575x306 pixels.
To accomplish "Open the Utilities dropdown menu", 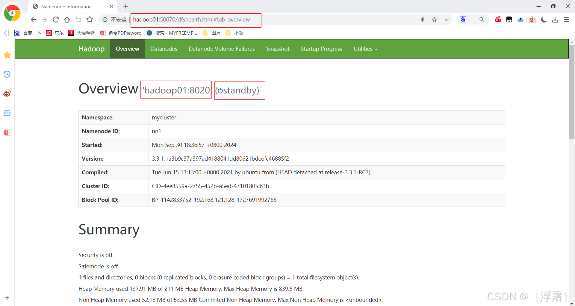I will (x=365, y=49).
